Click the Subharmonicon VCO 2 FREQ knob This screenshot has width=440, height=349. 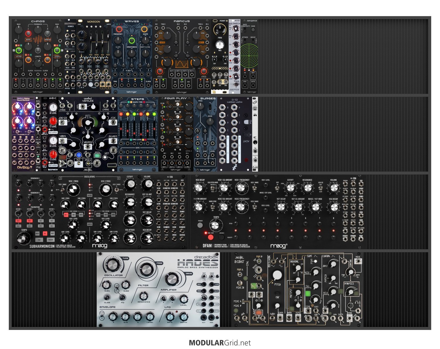coord(105,190)
